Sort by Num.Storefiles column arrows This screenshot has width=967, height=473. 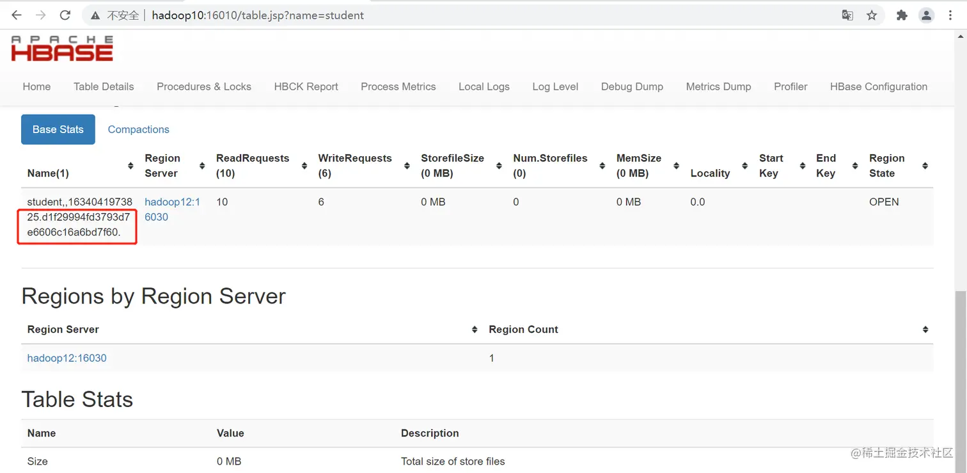point(602,166)
